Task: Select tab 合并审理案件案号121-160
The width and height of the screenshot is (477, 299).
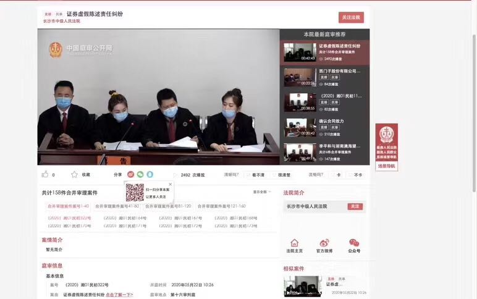Action: click(x=221, y=206)
